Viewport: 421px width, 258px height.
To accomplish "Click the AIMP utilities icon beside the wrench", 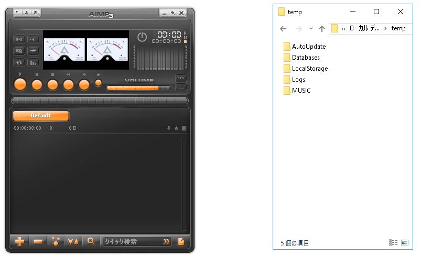I will [x=36, y=13].
